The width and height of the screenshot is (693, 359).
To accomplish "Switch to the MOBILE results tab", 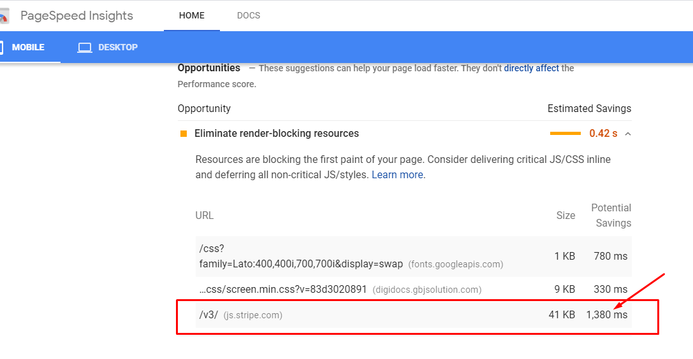I will (x=28, y=47).
